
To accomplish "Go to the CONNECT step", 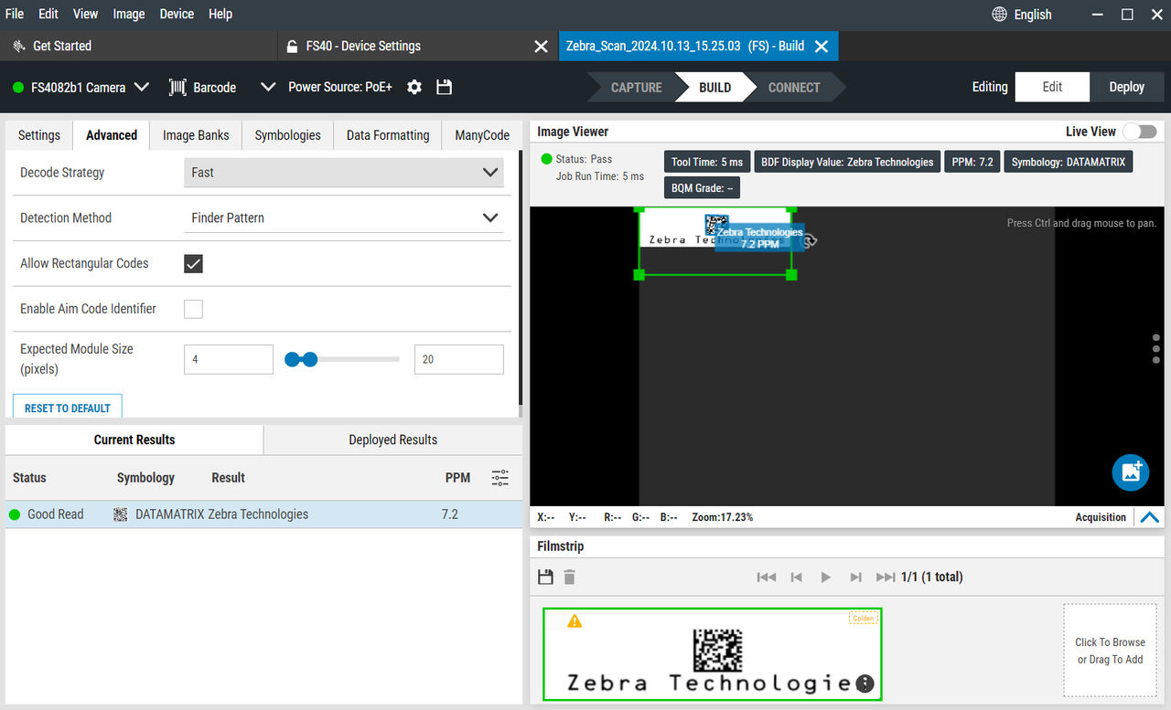I will point(794,88).
